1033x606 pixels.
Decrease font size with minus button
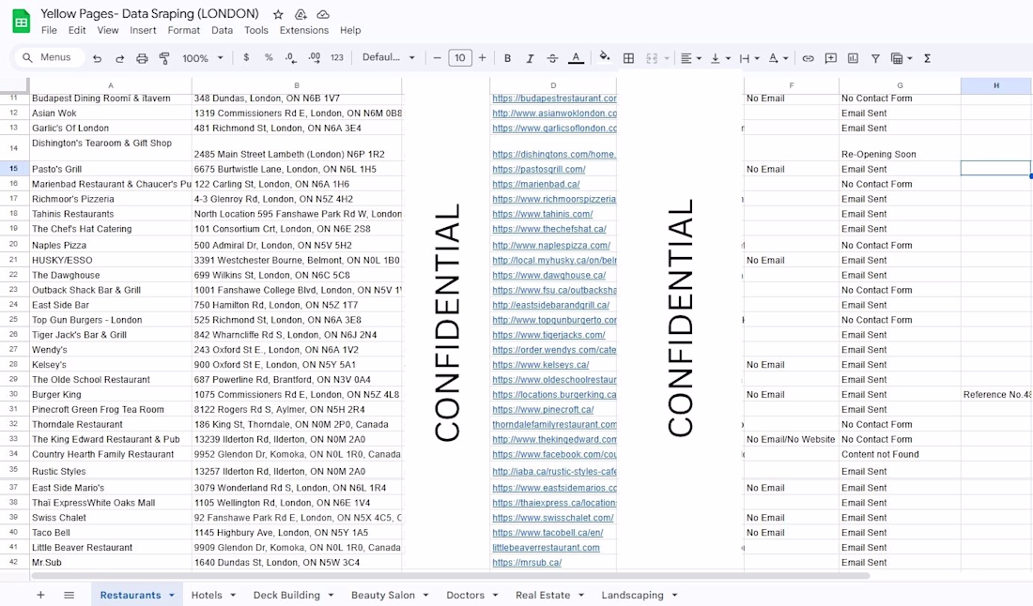[x=437, y=58]
